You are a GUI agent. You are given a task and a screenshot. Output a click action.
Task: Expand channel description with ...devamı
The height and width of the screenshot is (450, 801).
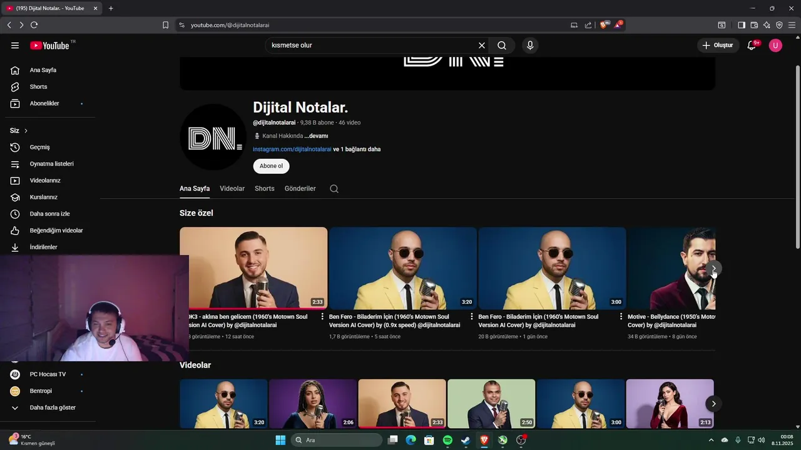(316, 136)
